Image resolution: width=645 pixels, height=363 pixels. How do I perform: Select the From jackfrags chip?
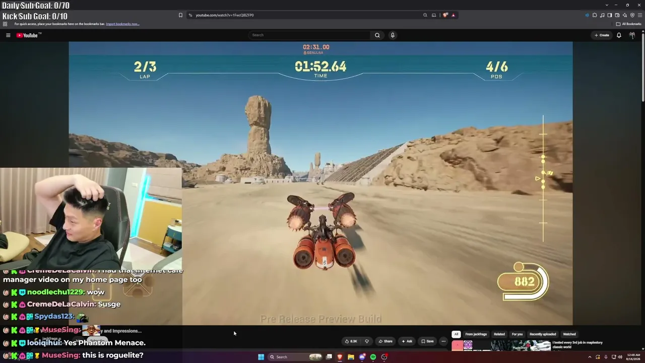tap(476, 334)
